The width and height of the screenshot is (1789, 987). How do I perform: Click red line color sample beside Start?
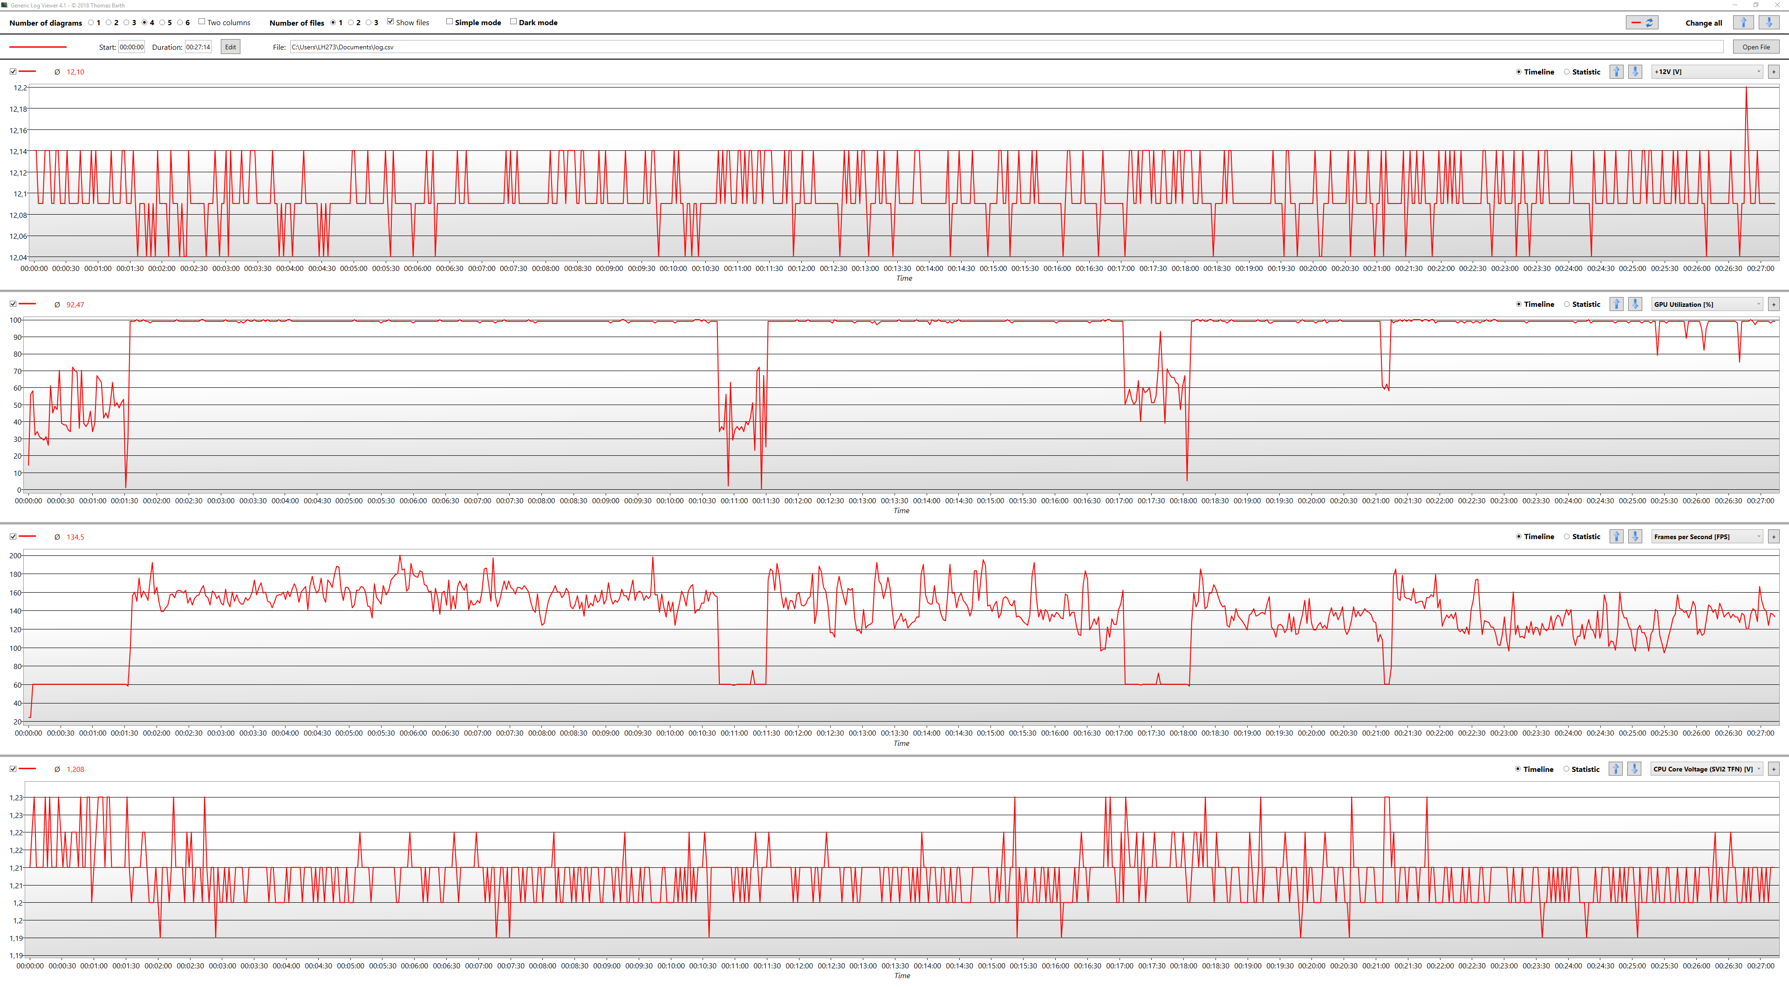[38, 47]
